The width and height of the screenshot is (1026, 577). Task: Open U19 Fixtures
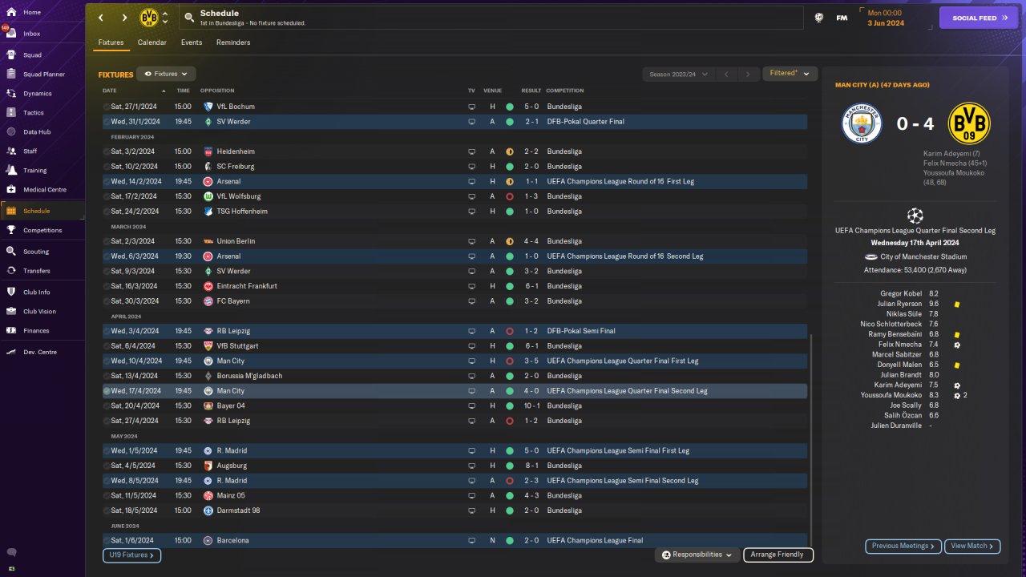click(131, 555)
